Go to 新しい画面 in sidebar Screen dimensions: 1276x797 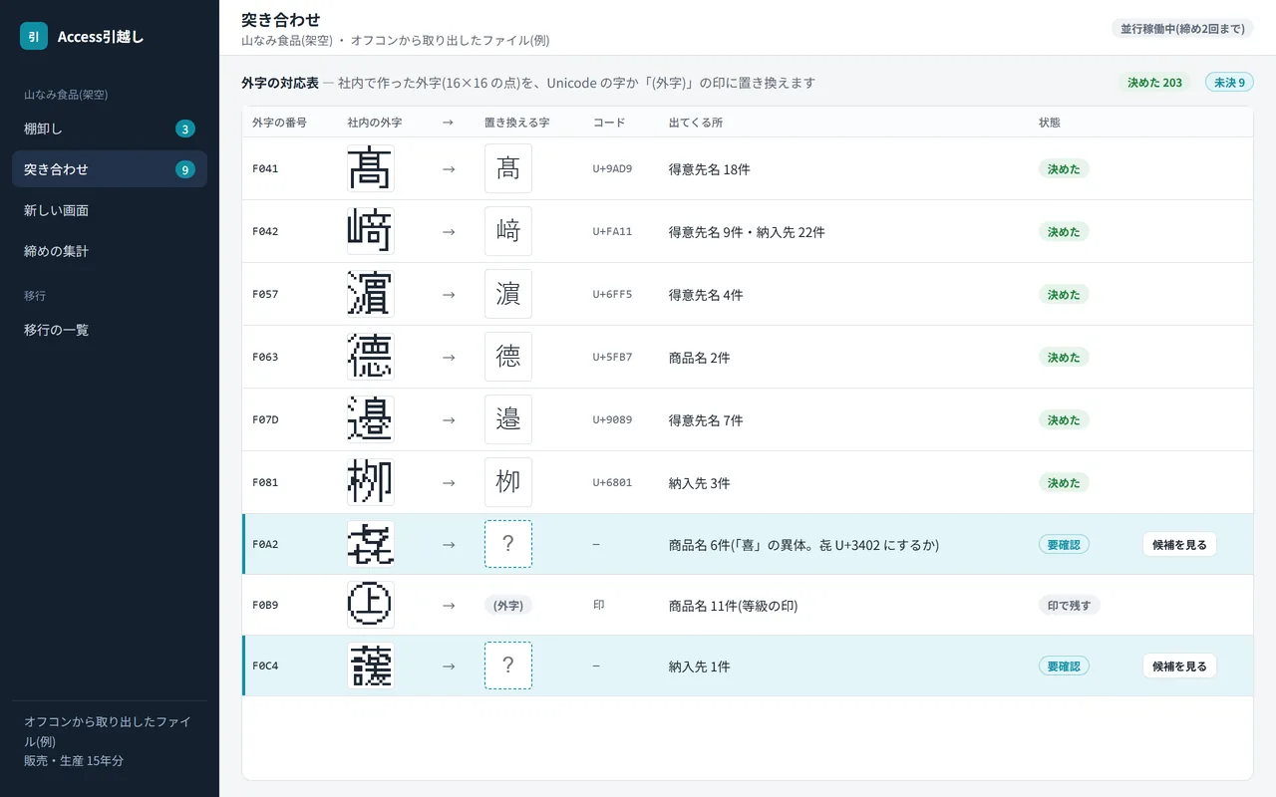pos(110,210)
